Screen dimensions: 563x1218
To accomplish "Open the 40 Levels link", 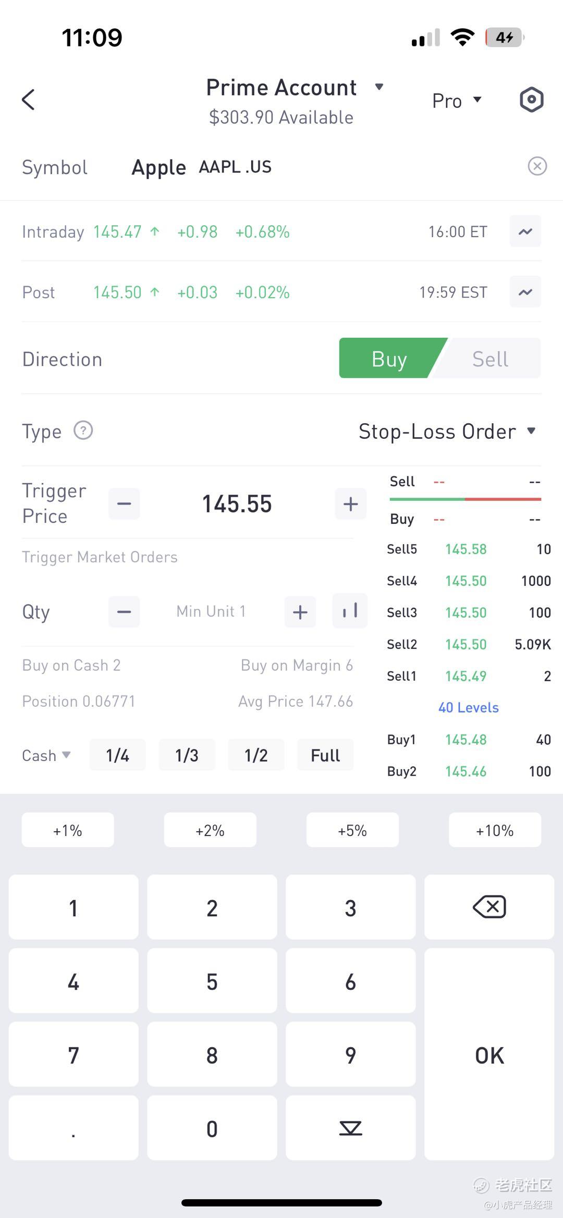I will pyautogui.click(x=468, y=707).
